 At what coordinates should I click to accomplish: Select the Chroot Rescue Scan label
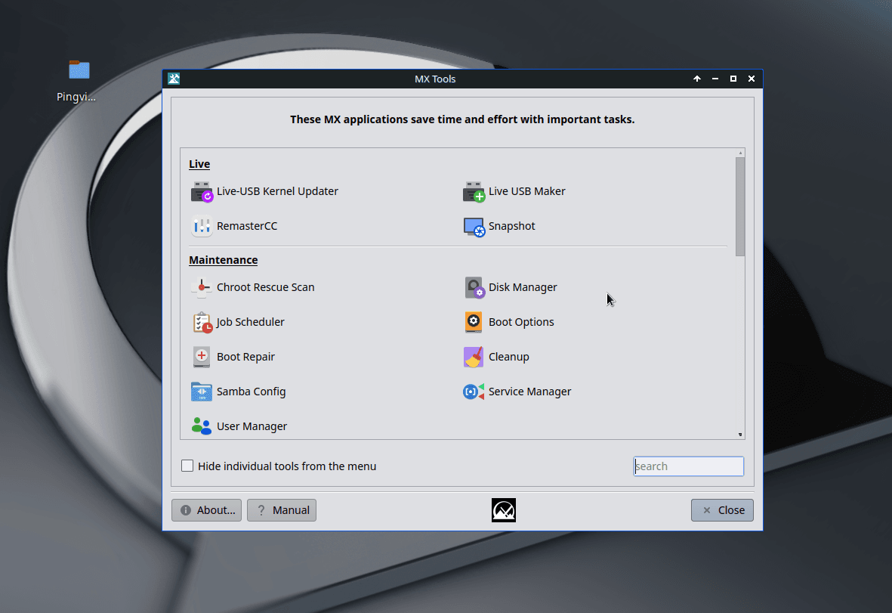tap(266, 287)
